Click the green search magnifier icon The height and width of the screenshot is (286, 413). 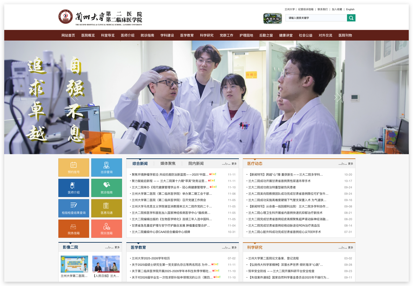351,18
